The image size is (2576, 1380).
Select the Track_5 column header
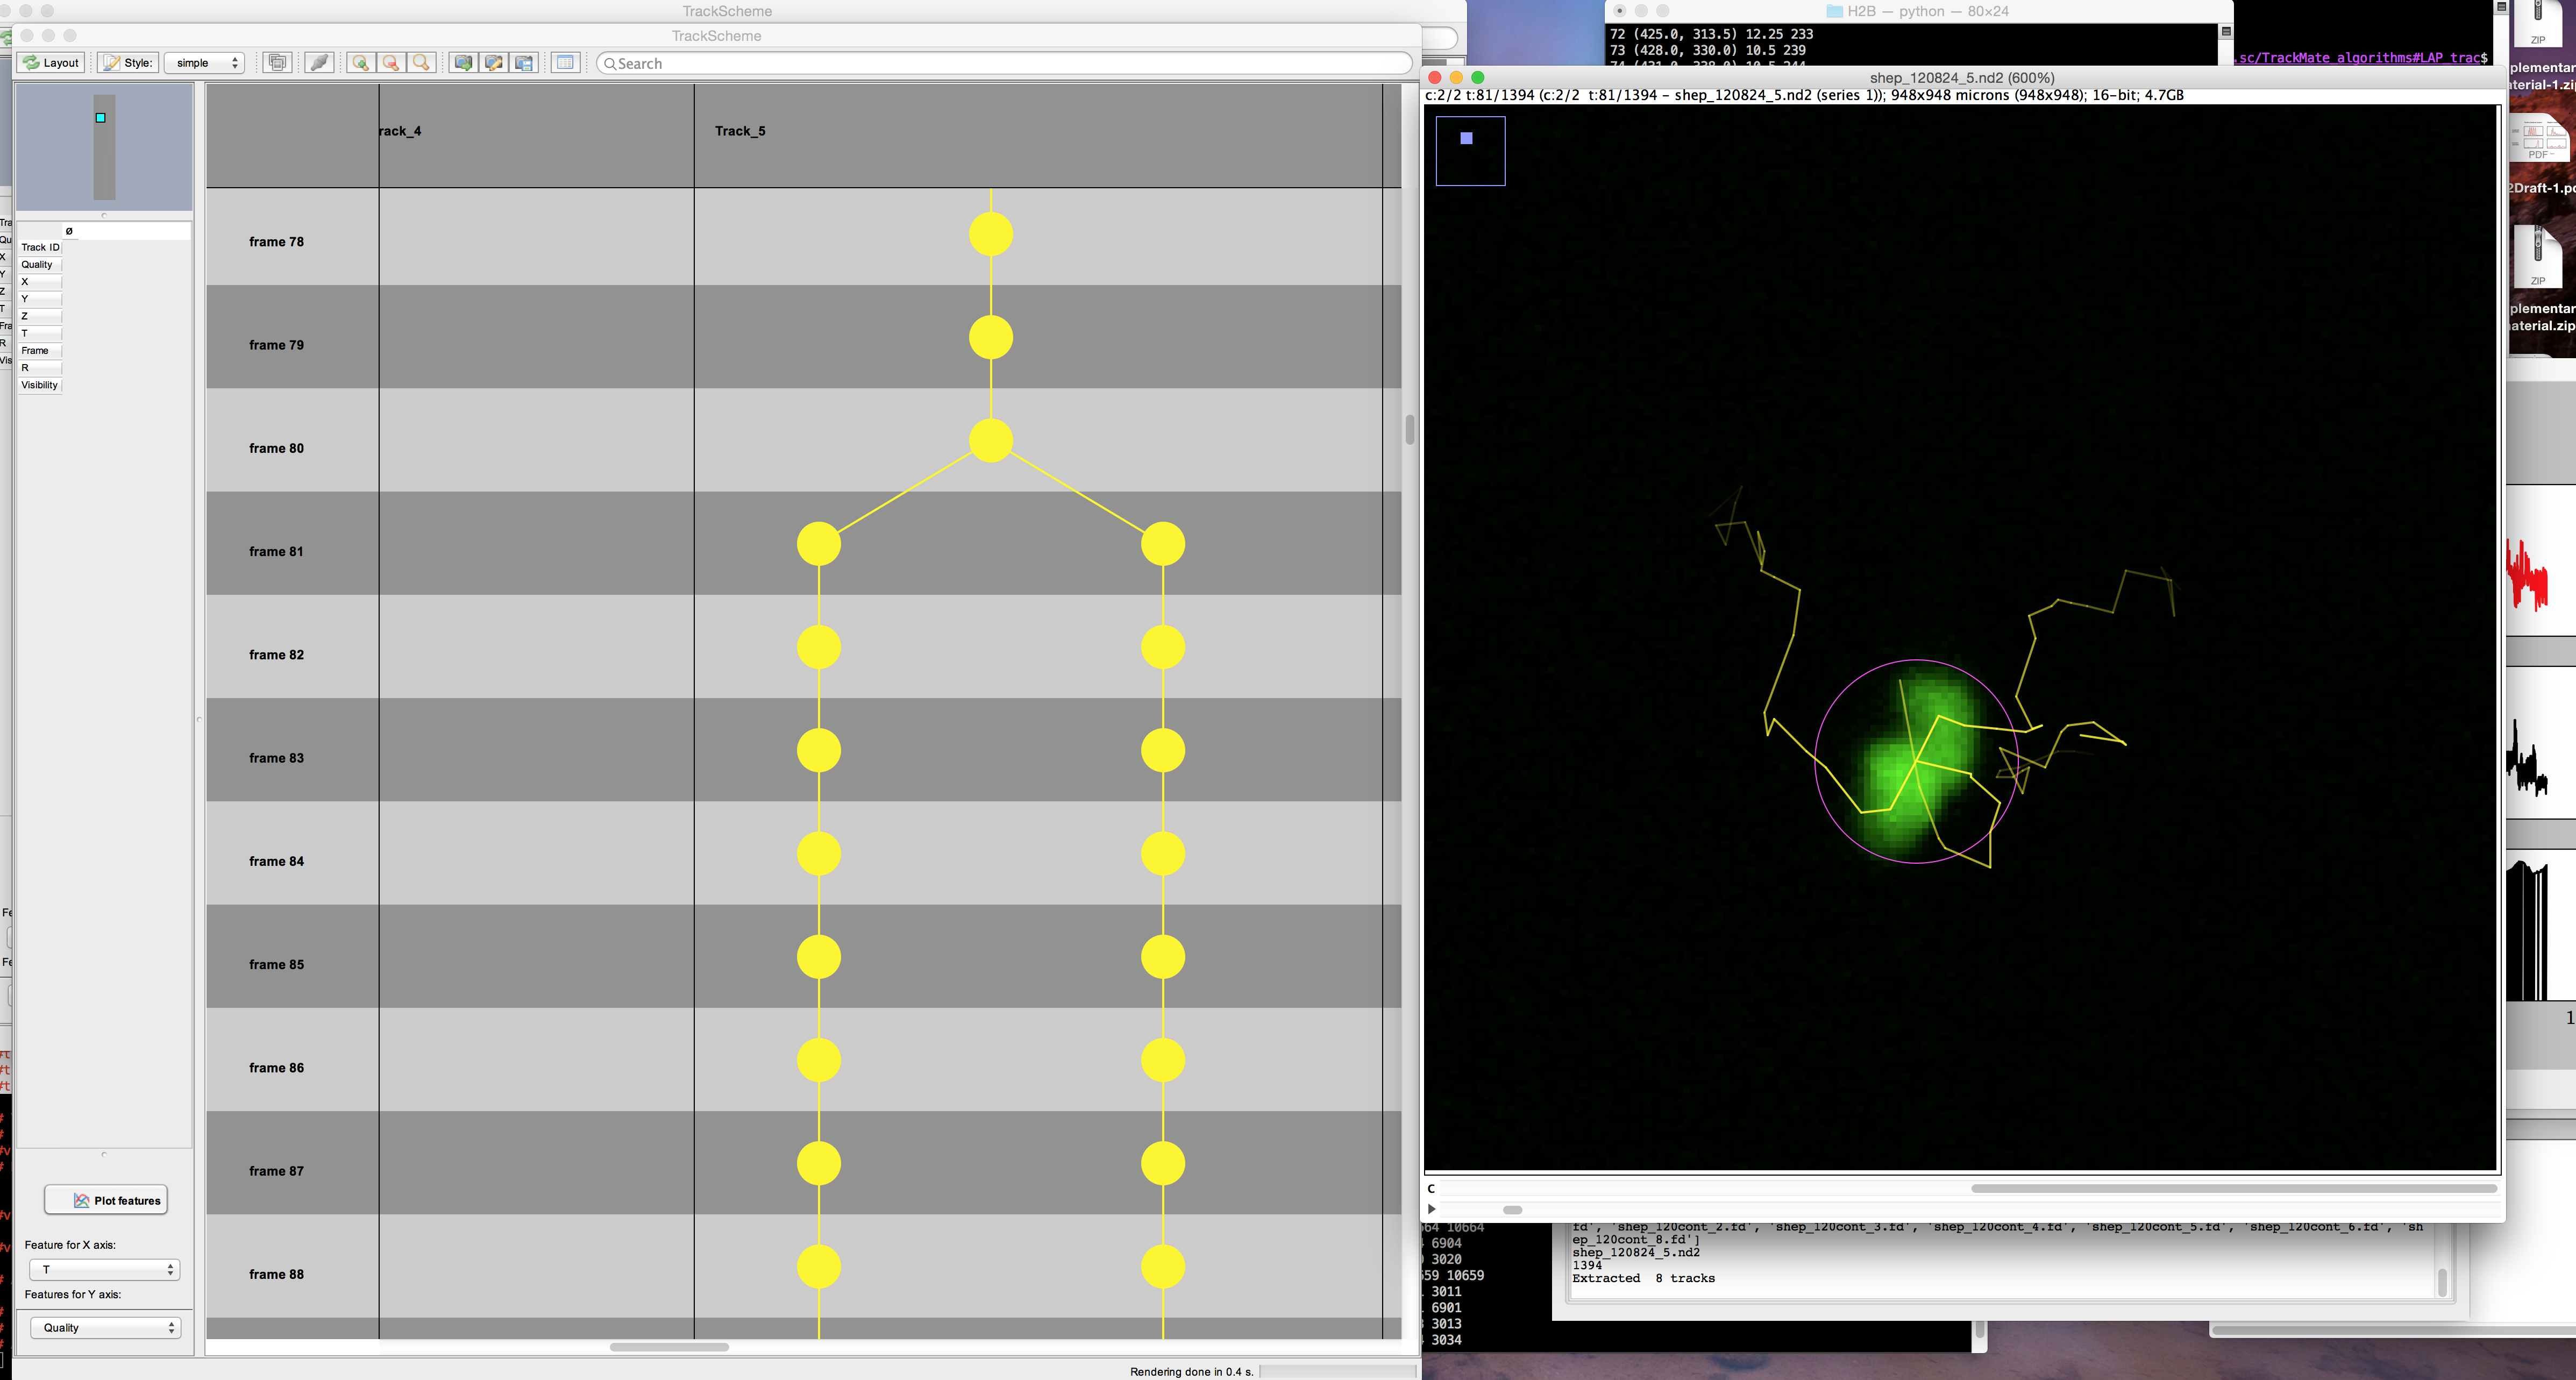tap(740, 131)
